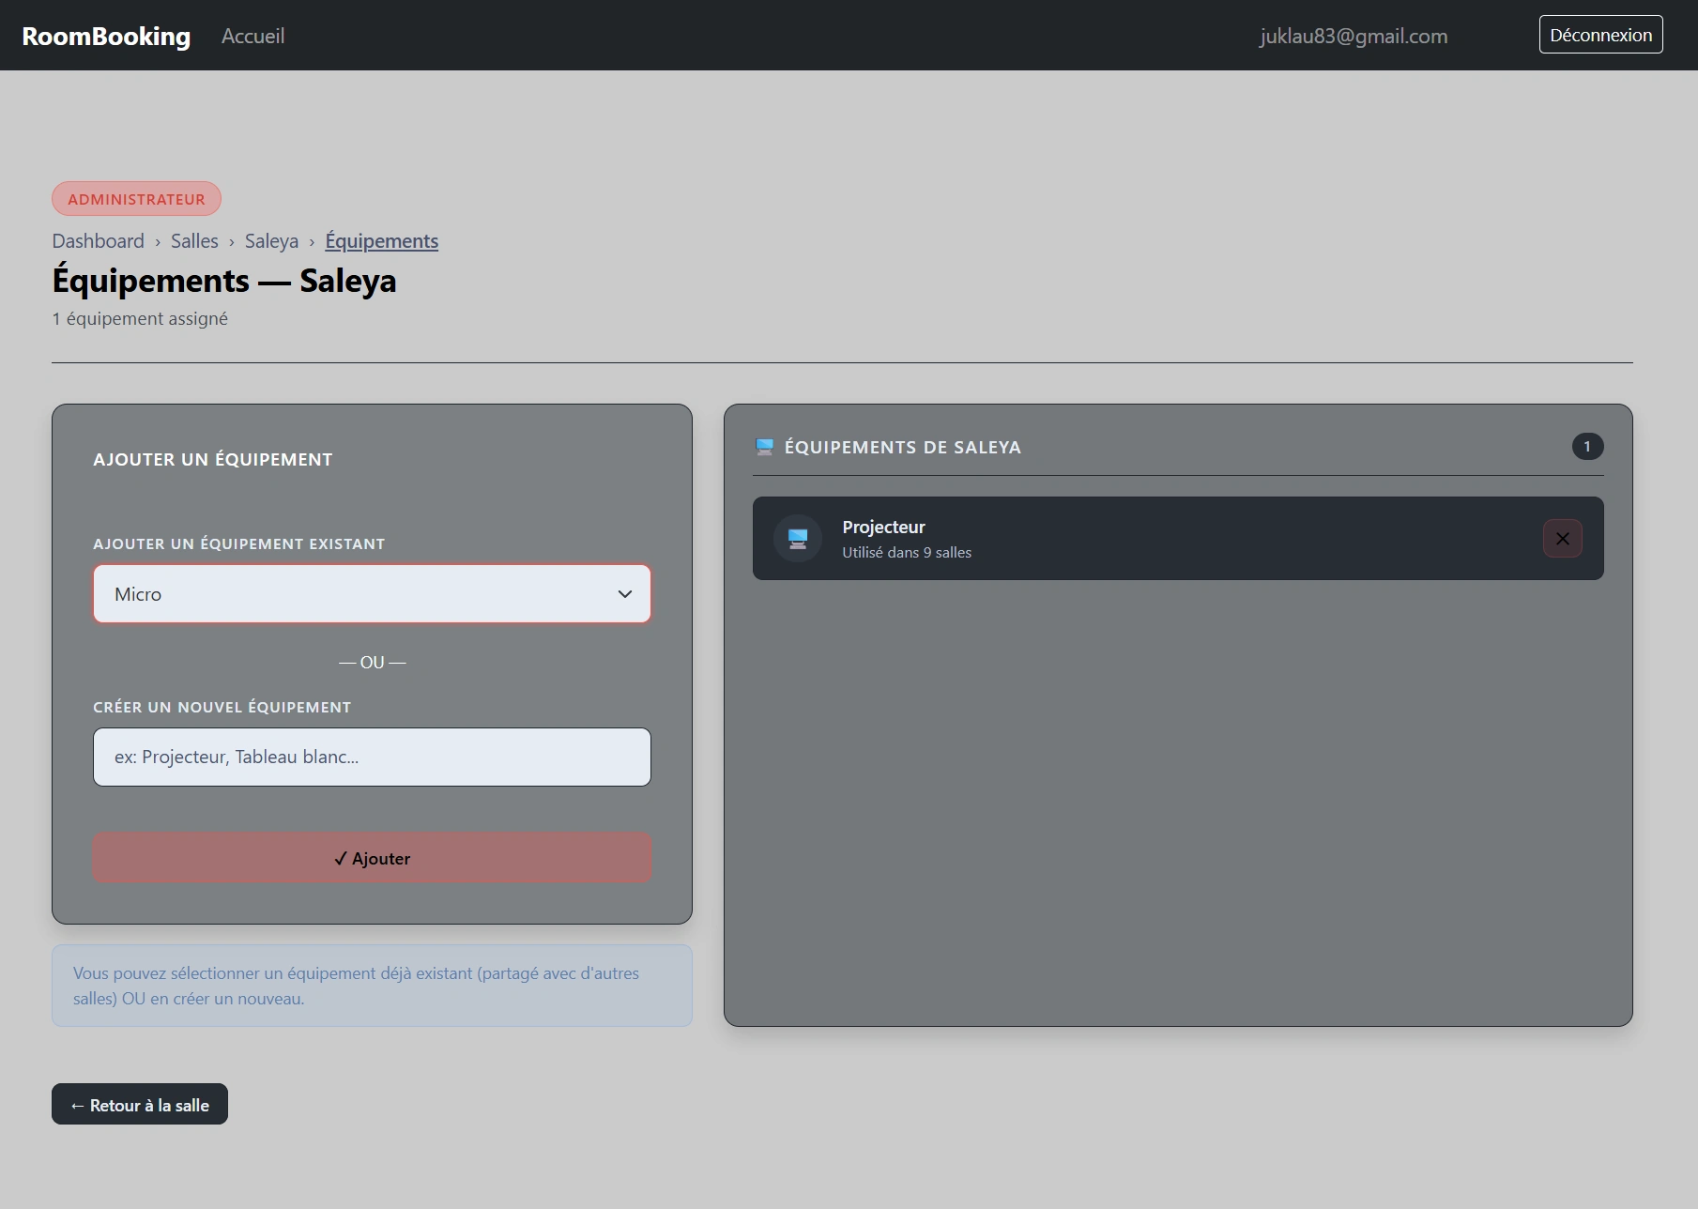Viewport: 1698px width, 1209px height.
Task: Navigate to Salles in the breadcrumb
Action: click(194, 241)
